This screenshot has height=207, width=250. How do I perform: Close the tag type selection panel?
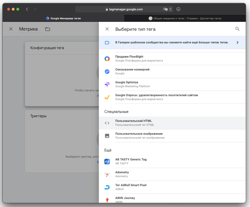pos(107,29)
